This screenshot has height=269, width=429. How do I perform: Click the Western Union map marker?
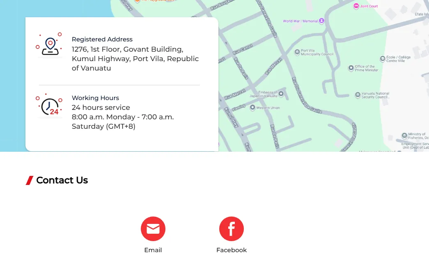[252, 108]
